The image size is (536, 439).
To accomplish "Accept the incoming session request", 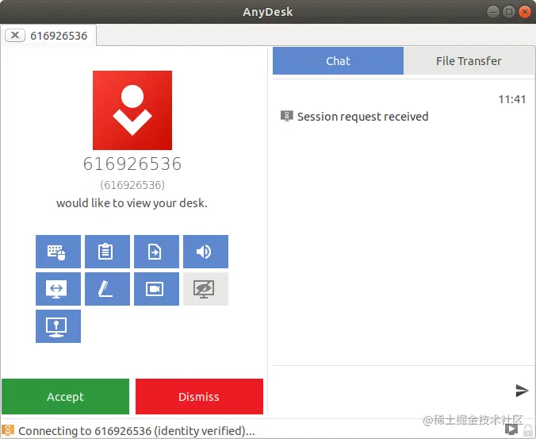I will pyautogui.click(x=65, y=397).
